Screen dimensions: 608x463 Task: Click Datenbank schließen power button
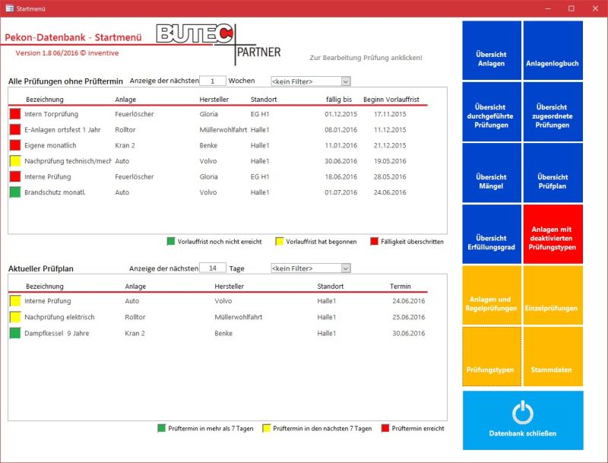point(523,420)
